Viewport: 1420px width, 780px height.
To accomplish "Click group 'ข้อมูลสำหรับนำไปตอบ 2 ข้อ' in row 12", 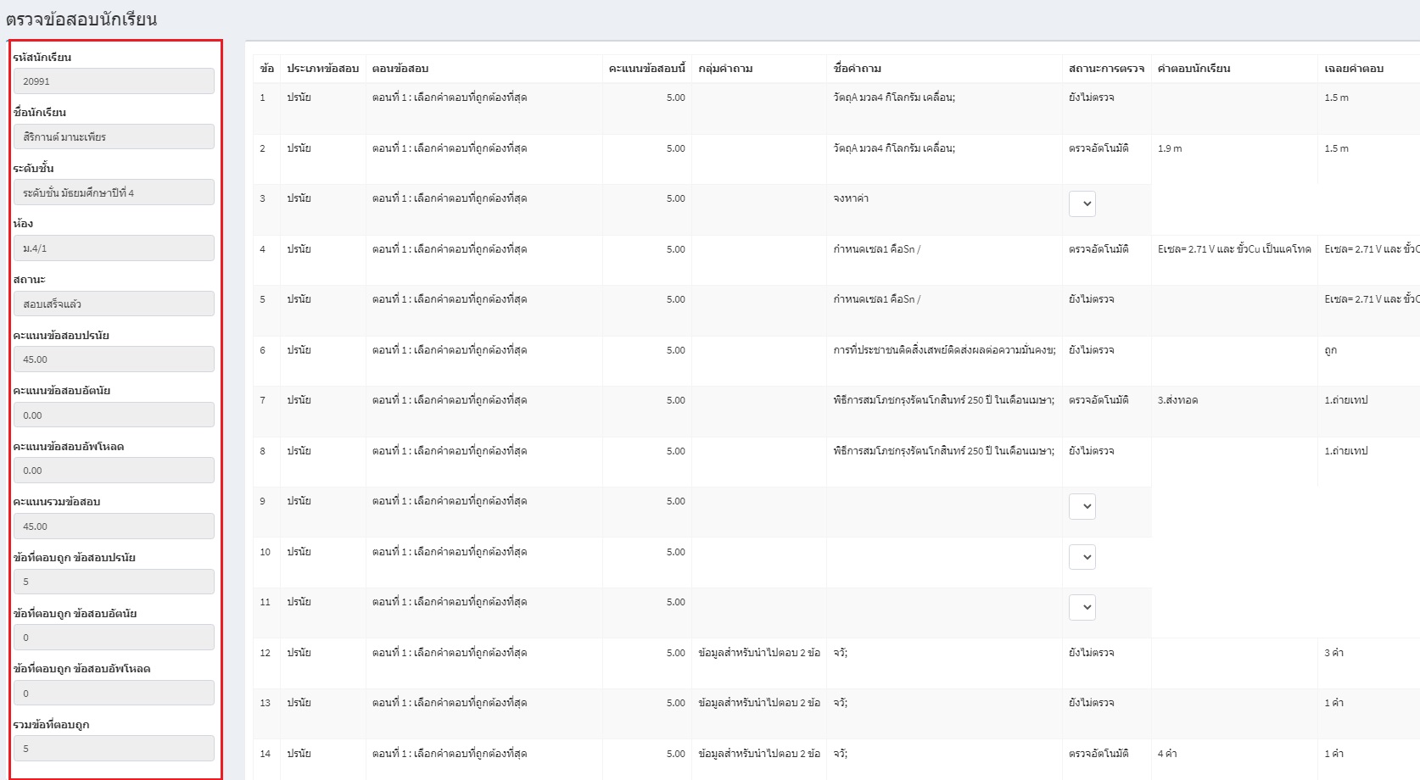I will click(x=759, y=653).
